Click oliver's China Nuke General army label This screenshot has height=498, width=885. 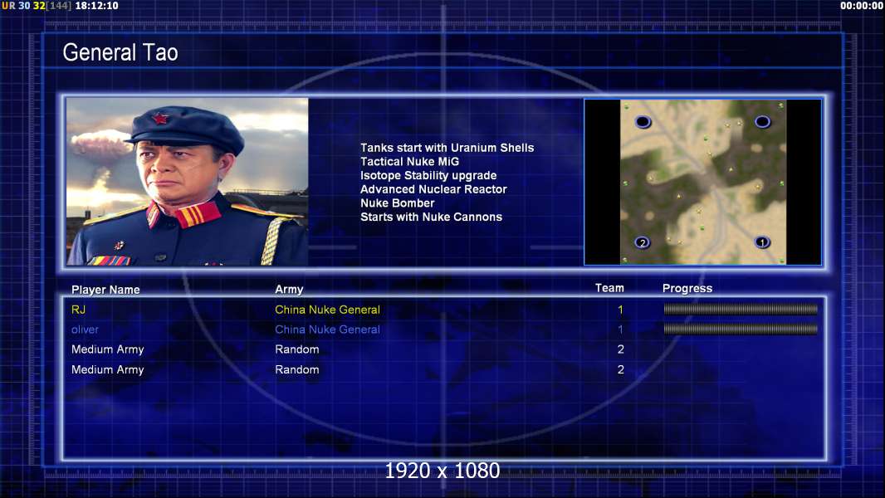(x=327, y=330)
